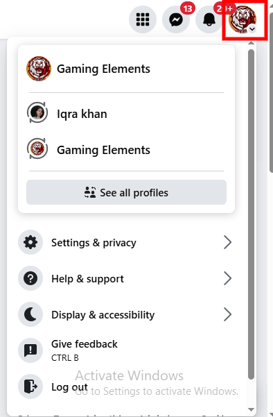Click the Help & support question mark icon

(x=30, y=278)
